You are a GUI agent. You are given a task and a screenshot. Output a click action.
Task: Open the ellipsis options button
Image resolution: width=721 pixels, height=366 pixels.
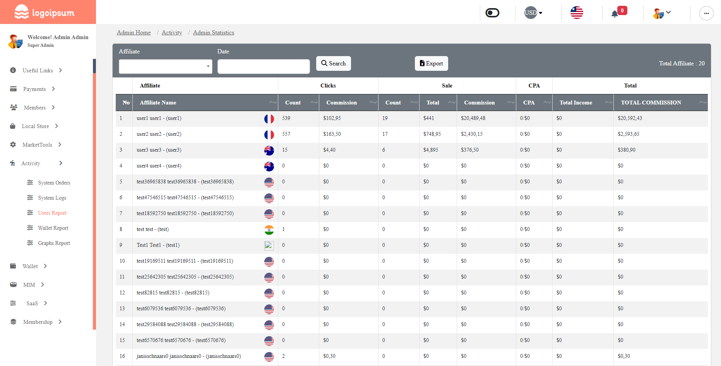tap(706, 13)
